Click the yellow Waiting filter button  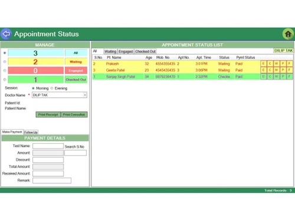tap(76, 62)
